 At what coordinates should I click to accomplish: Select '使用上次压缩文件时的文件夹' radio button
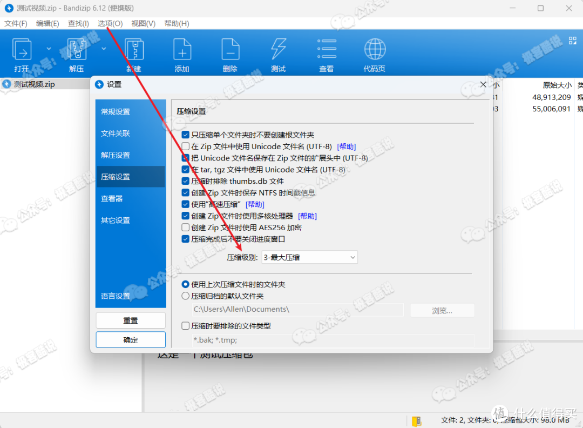tap(186, 284)
